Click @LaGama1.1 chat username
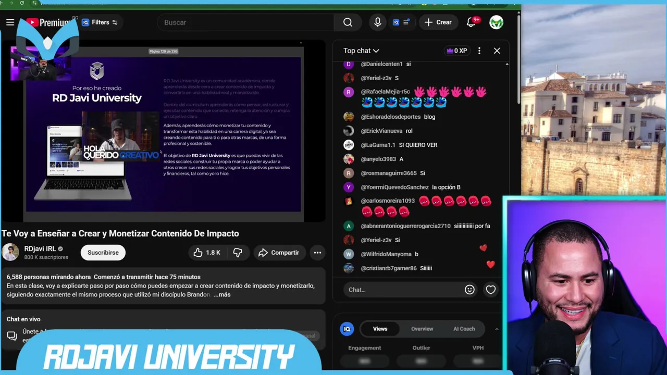The height and width of the screenshot is (375, 667). (378, 145)
